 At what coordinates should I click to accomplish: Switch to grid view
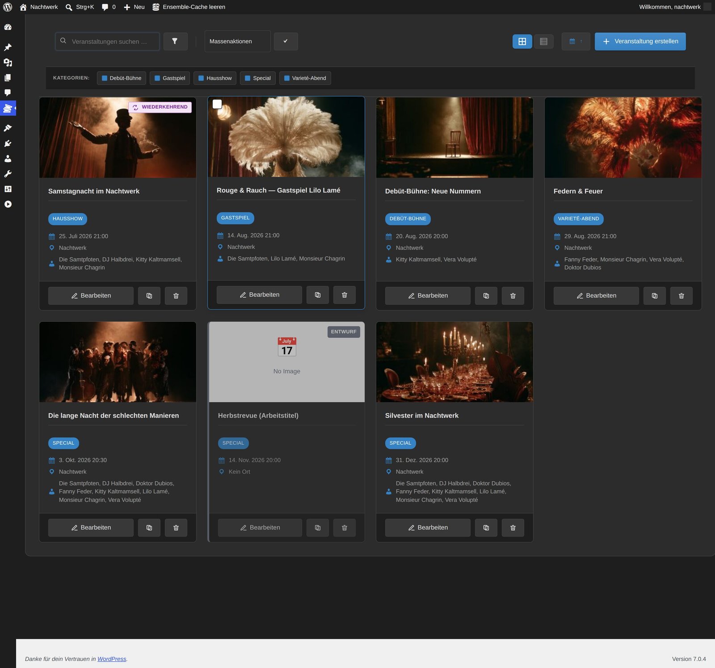[522, 42]
